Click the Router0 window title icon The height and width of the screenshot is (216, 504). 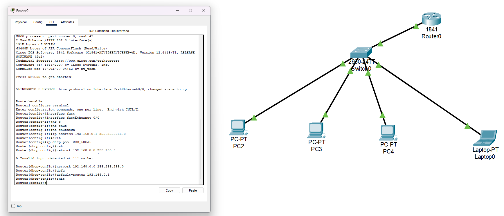point(12,10)
